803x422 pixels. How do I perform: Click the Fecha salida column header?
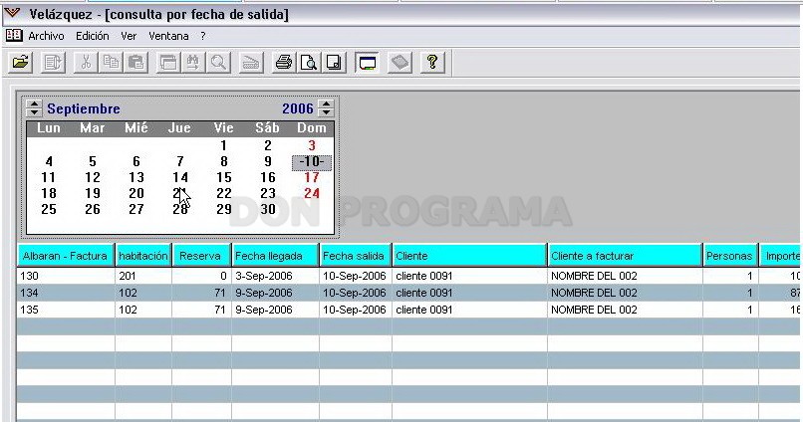[x=354, y=256]
